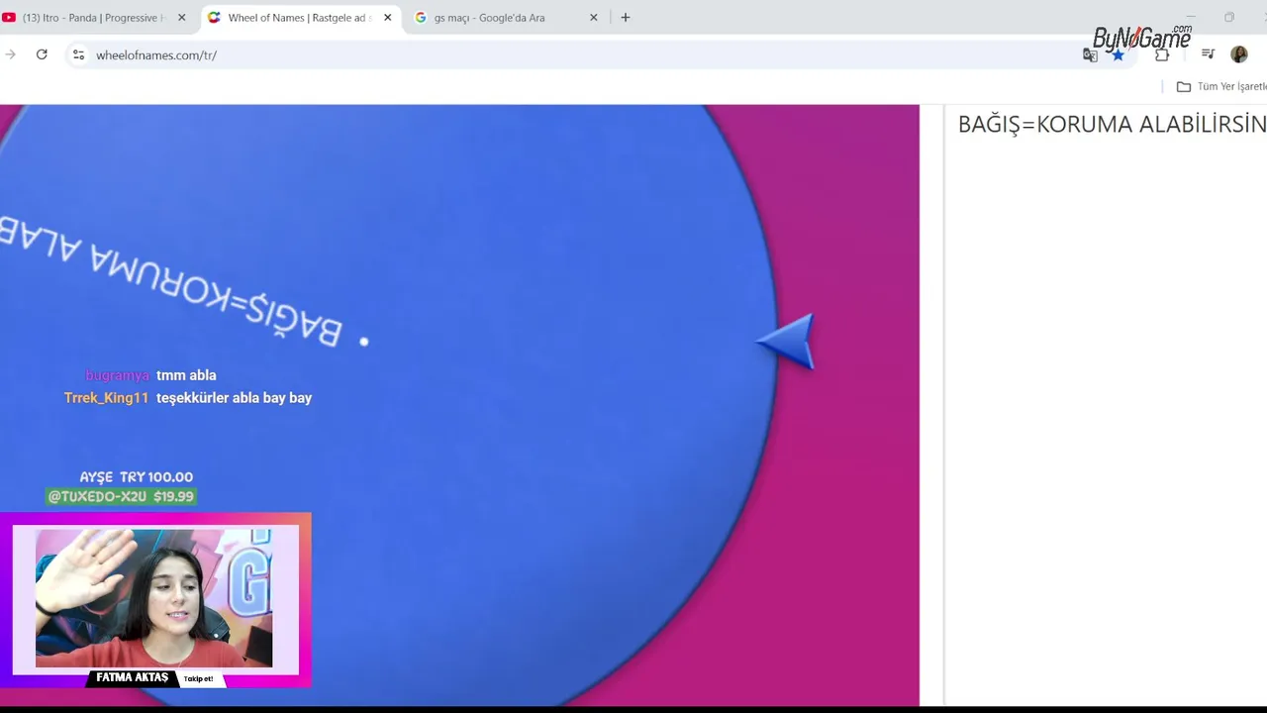Image resolution: width=1267 pixels, height=713 pixels.
Task: Click the Takip et! follow label
Action: pyautogui.click(x=198, y=678)
